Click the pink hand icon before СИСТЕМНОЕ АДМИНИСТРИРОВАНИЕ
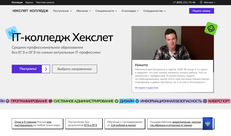The width and height of the screenshot is (231, 136). pyautogui.click(x=51, y=101)
